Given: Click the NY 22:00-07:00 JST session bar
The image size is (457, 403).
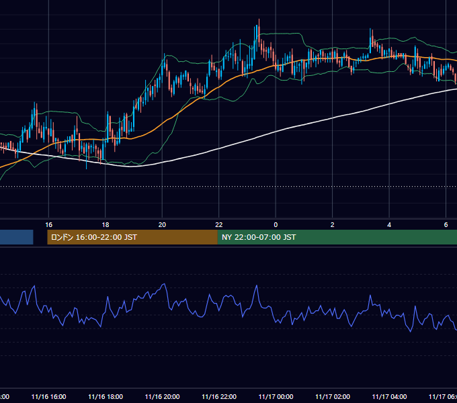Looking at the screenshot, I should coord(337,237).
